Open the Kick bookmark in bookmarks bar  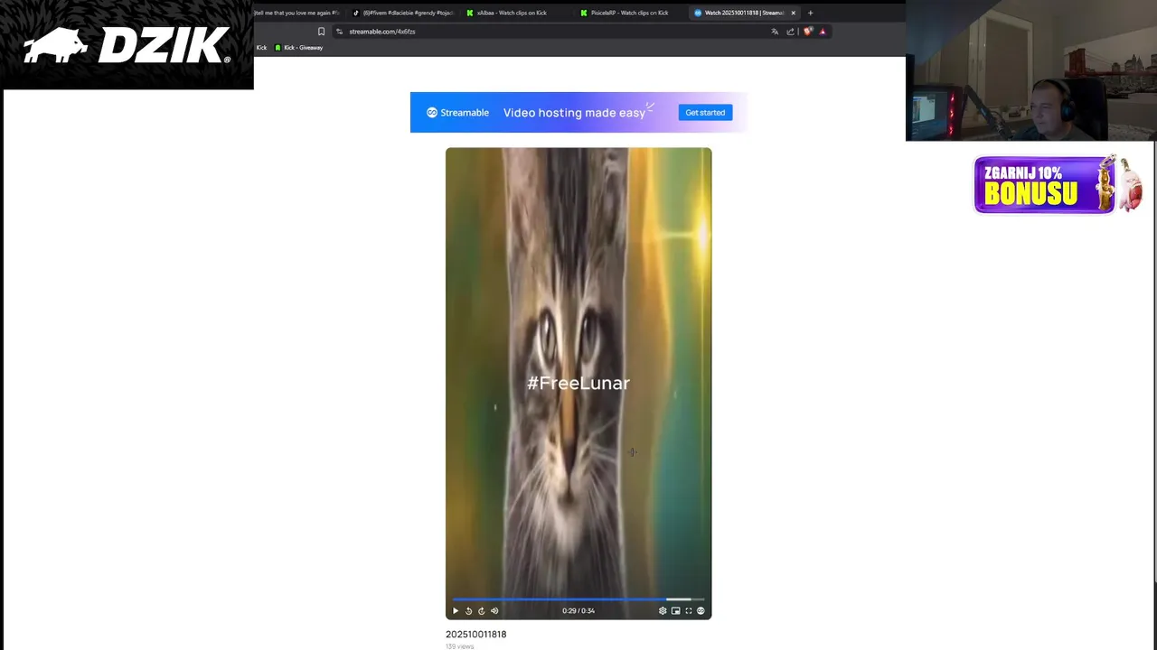261,48
